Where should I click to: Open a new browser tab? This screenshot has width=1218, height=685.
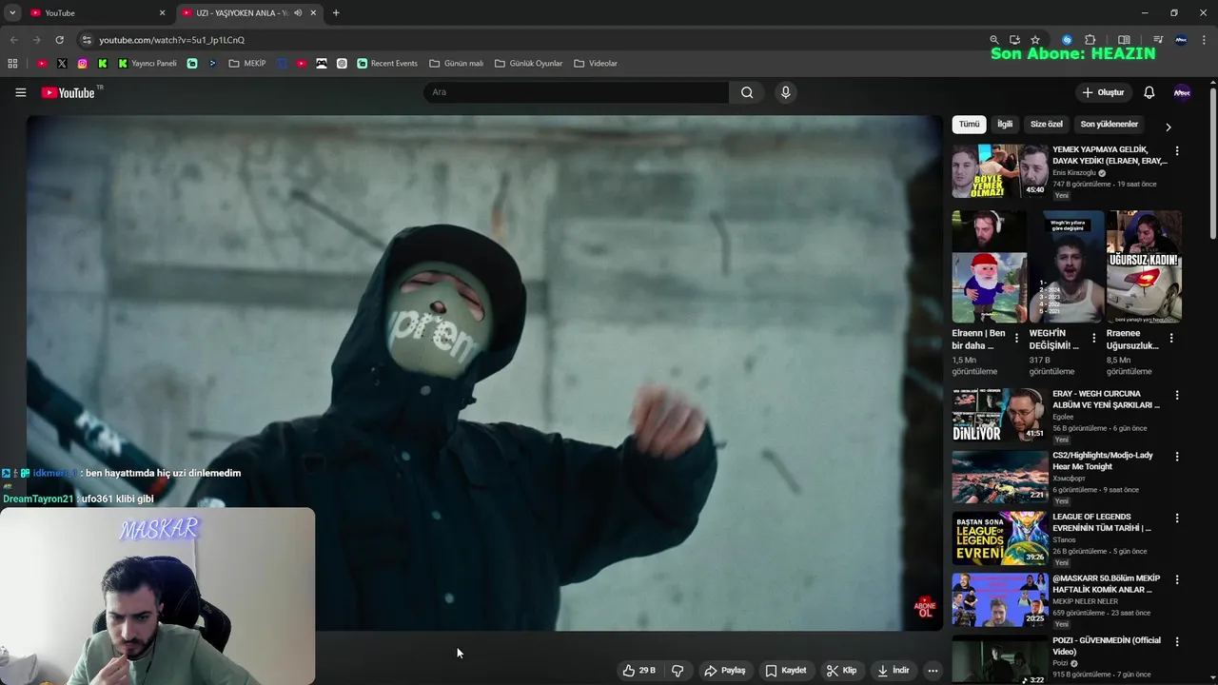(x=336, y=13)
